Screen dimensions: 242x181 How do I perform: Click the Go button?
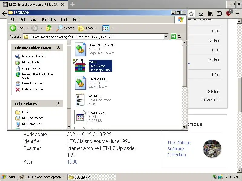coord(176,37)
